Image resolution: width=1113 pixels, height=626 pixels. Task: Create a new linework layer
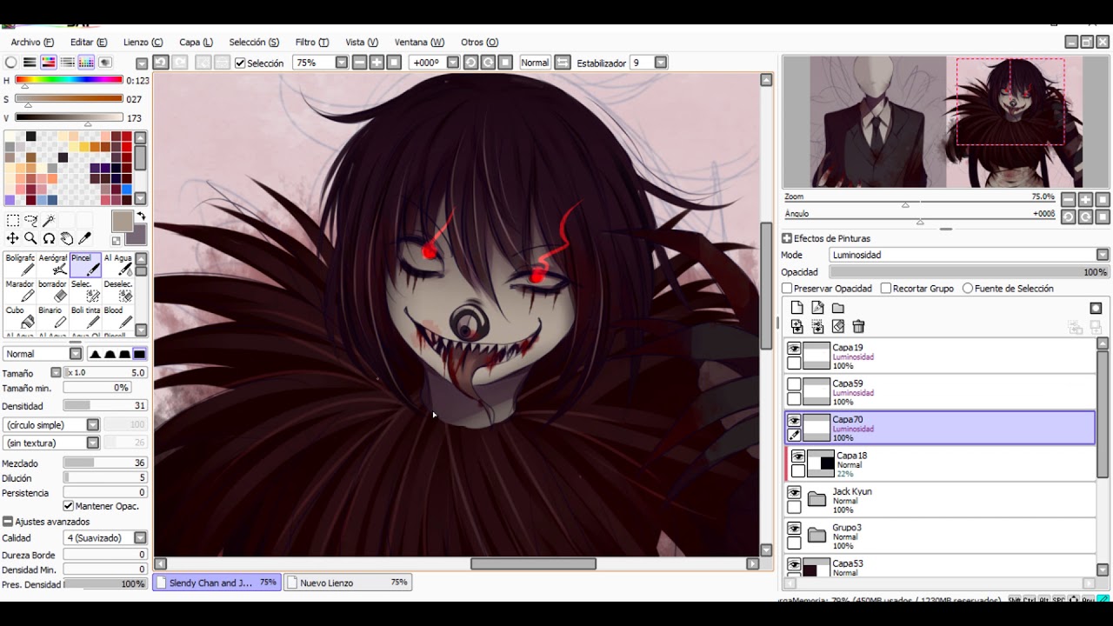coord(817,308)
